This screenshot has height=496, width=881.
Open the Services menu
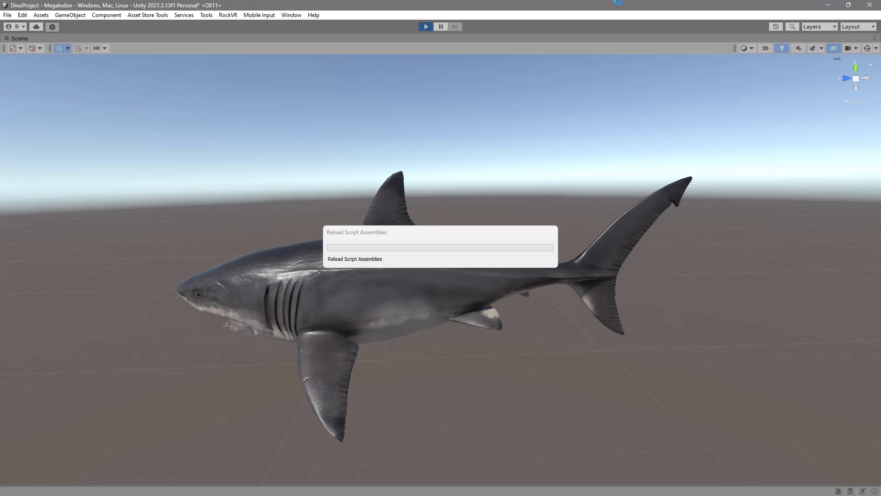(184, 15)
